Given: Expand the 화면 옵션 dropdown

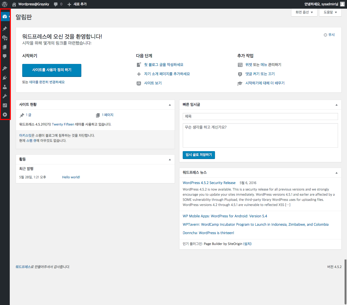Looking at the screenshot, I should tap(304, 12).
